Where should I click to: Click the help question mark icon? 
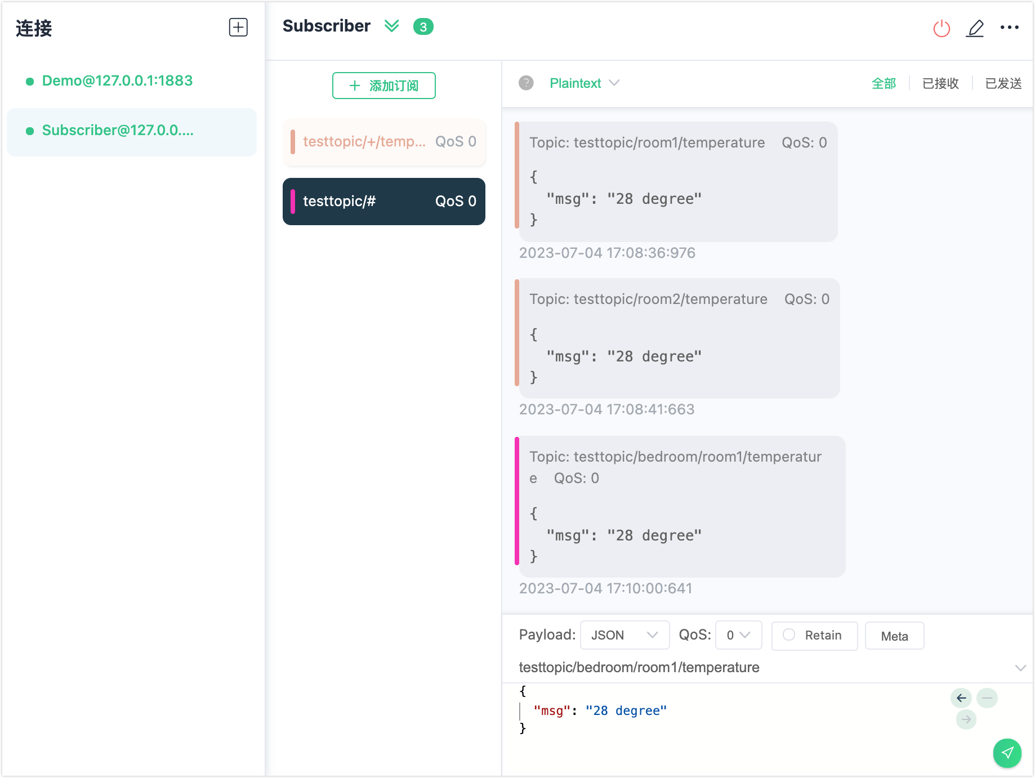(x=526, y=83)
